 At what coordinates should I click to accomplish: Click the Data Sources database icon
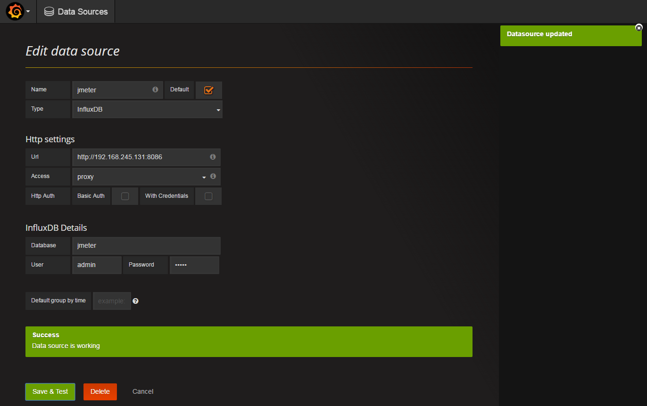click(49, 12)
